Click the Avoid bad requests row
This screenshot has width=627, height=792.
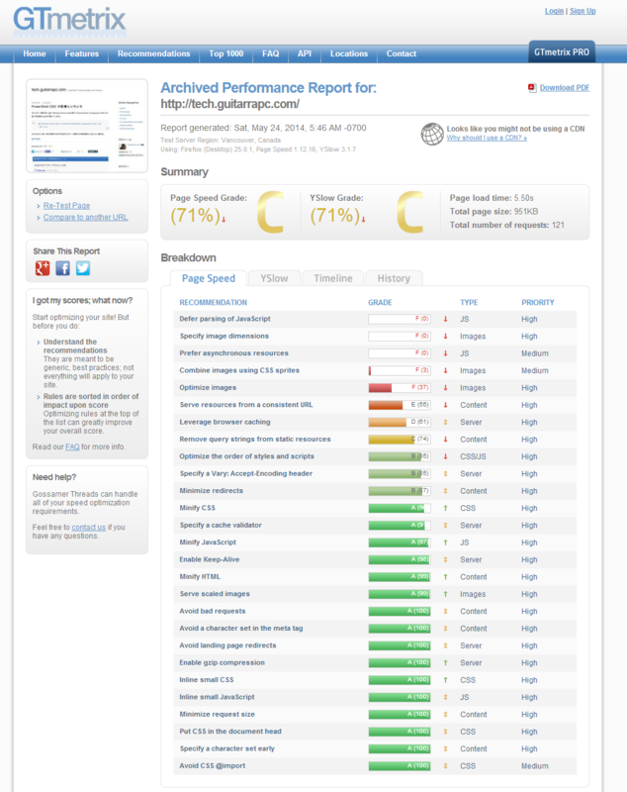point(375,611)
